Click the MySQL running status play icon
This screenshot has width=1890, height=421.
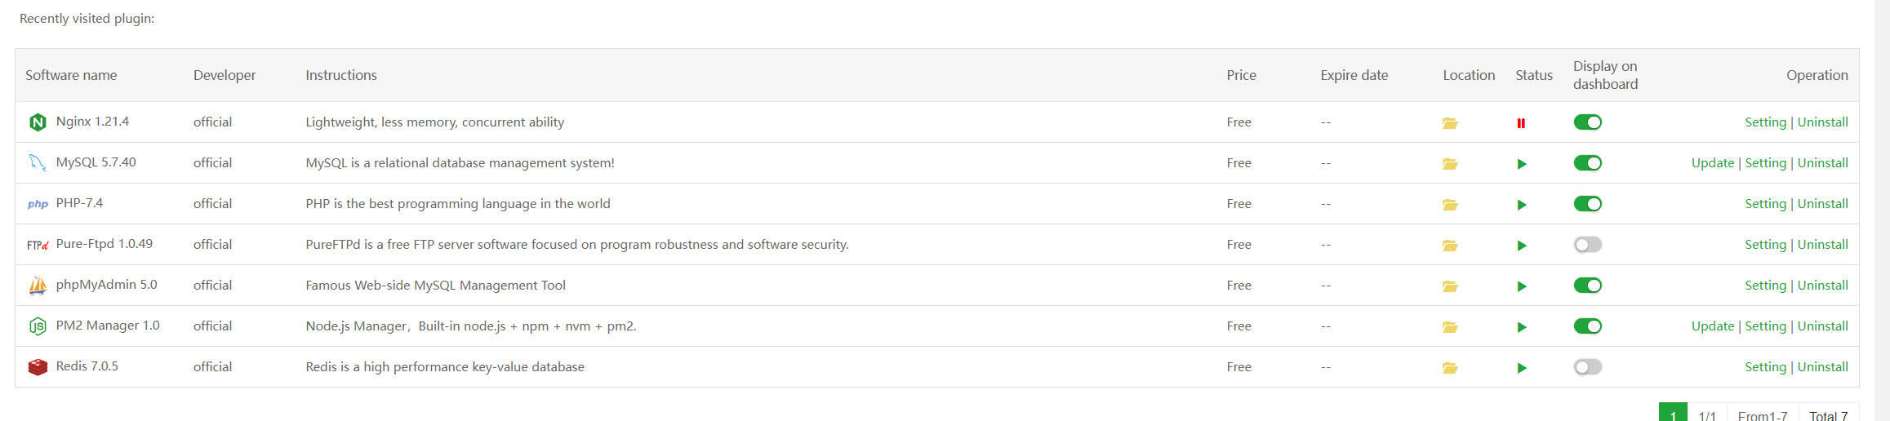(x=1522, y=164)
